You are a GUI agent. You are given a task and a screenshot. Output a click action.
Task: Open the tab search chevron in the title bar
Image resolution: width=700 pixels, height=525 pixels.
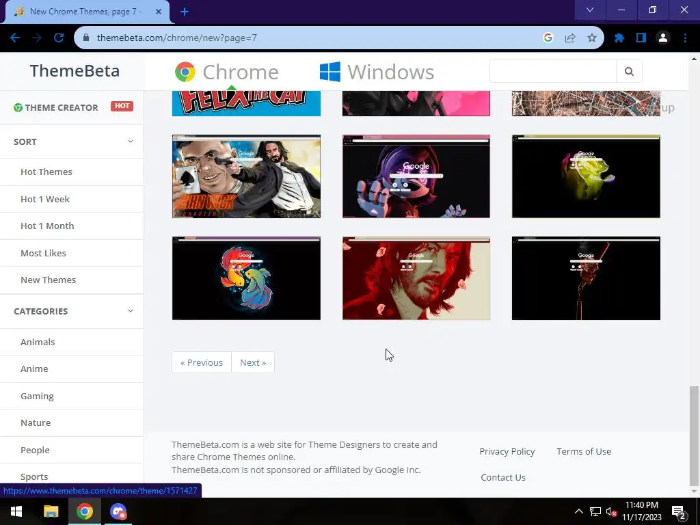590,10
